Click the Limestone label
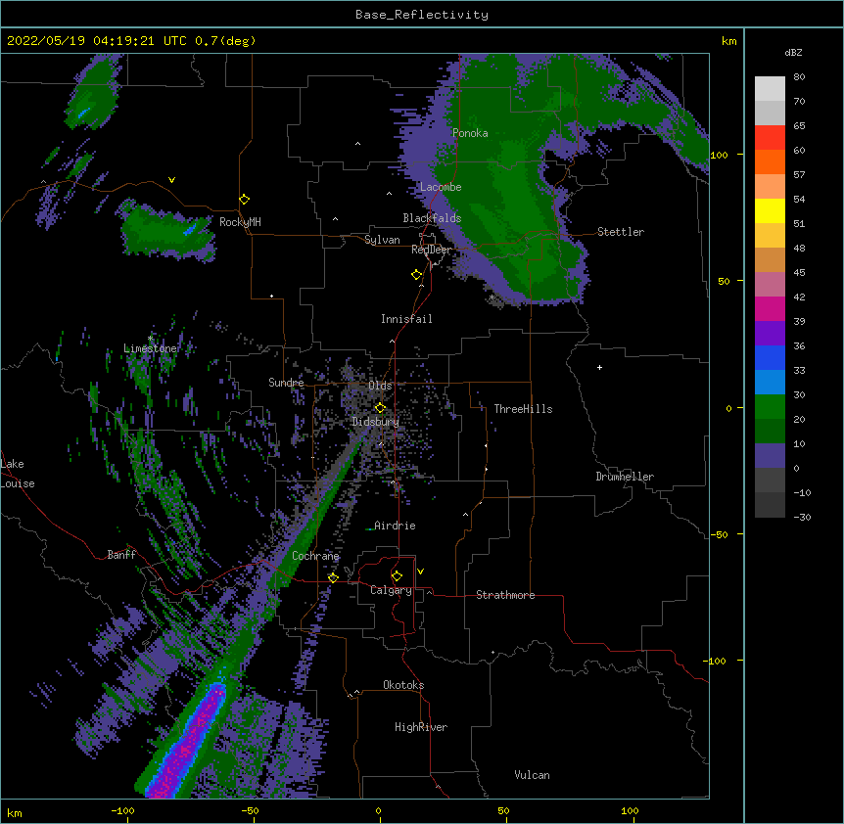The image size is (844, 824). (x=150, y=348)
